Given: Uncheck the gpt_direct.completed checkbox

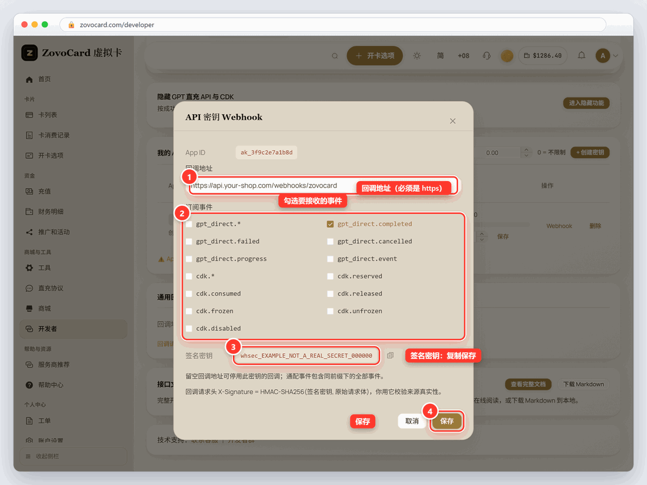Looking at the screenshot, I should (x=330, y=224).
